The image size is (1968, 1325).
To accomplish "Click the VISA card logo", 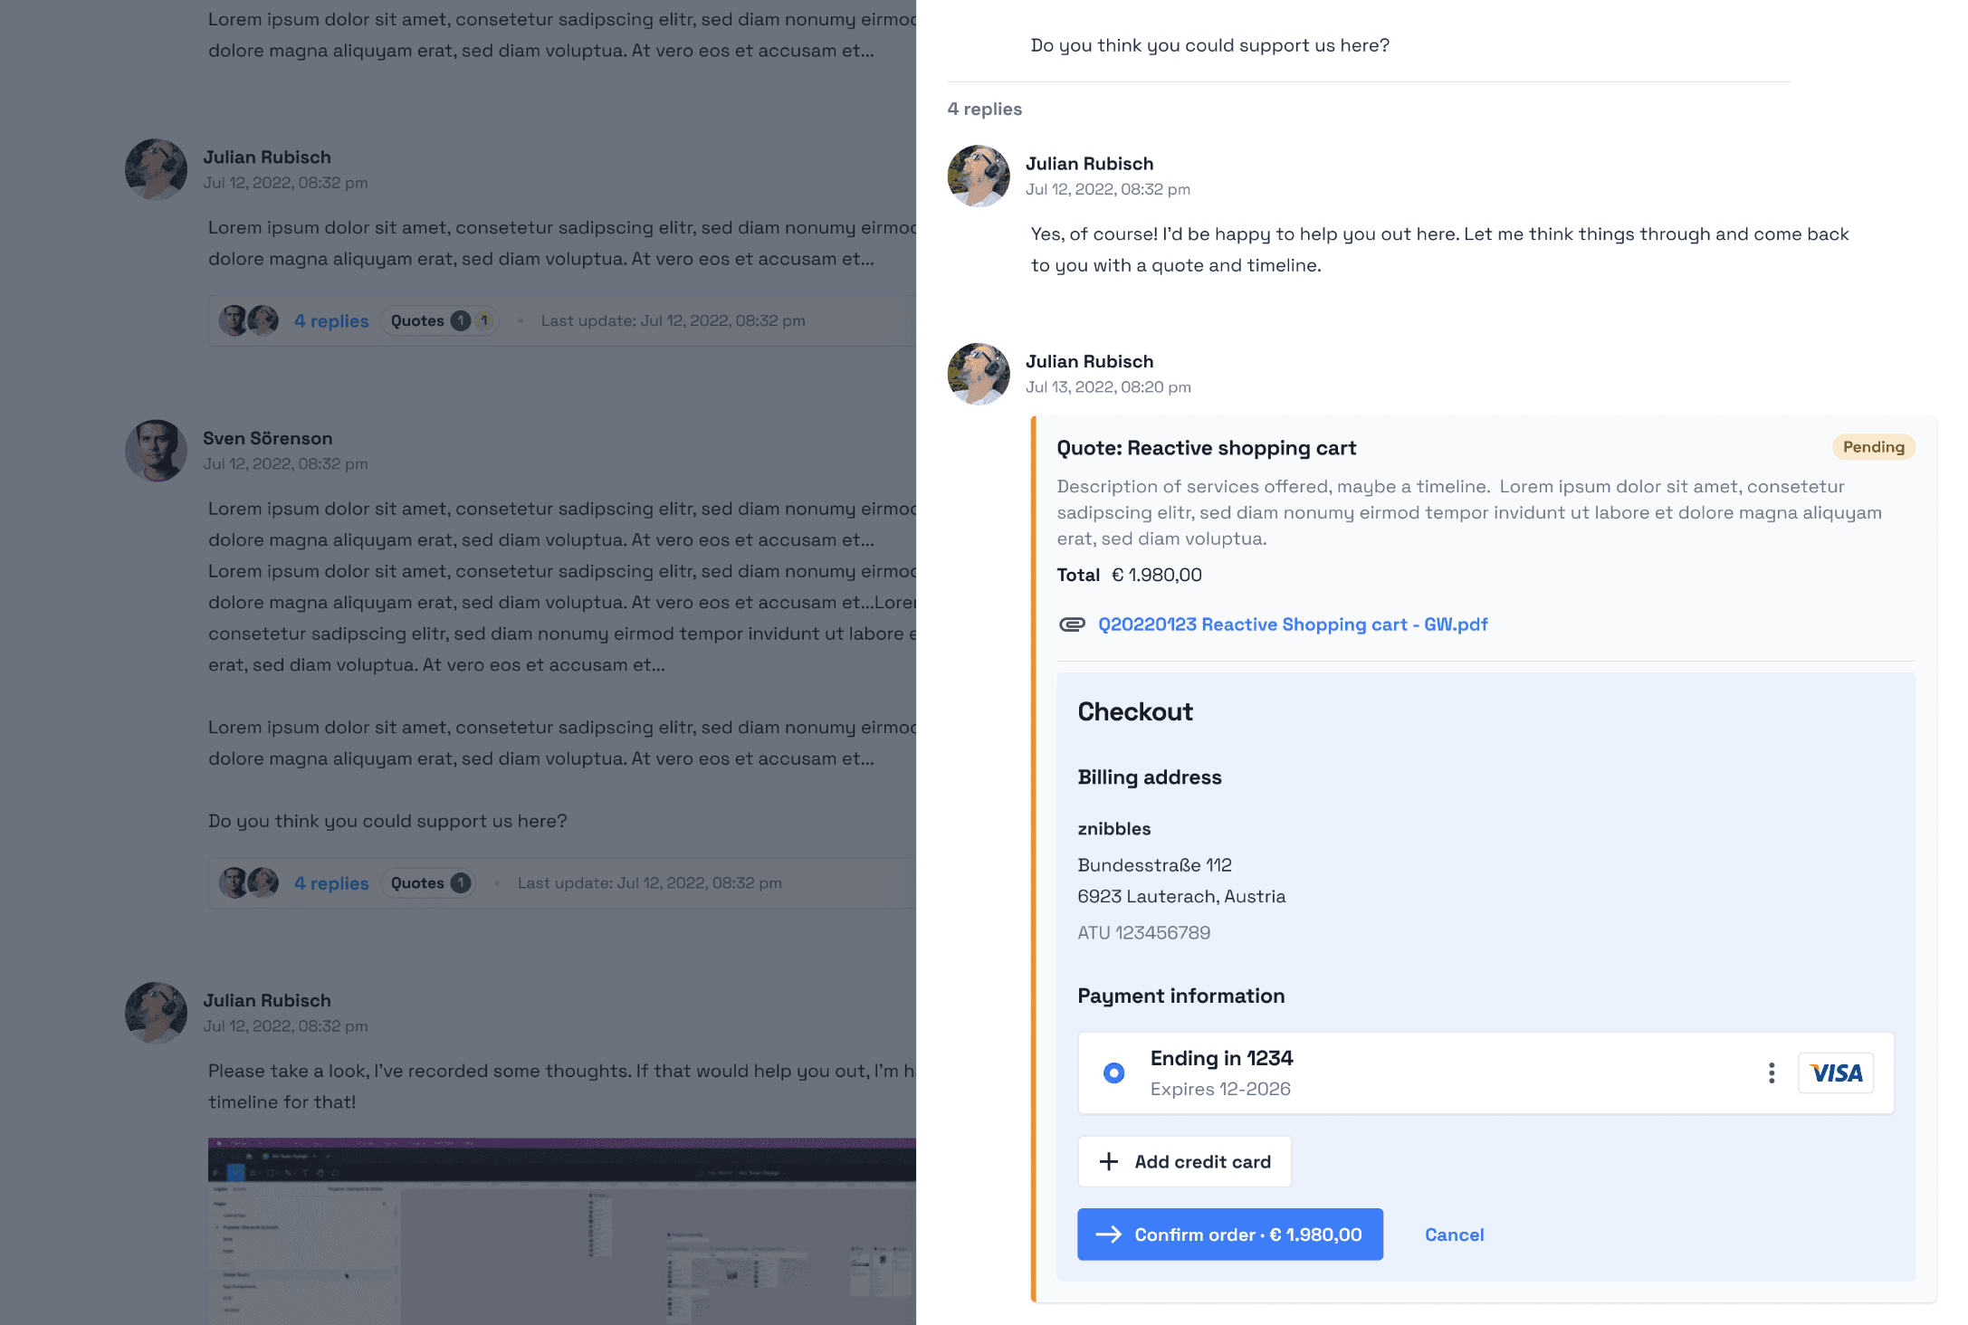I will (1835, 1073).
